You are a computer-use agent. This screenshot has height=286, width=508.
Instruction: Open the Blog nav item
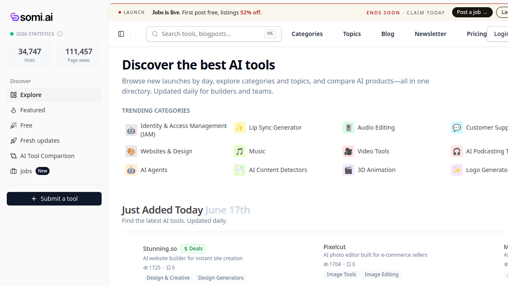388,34
